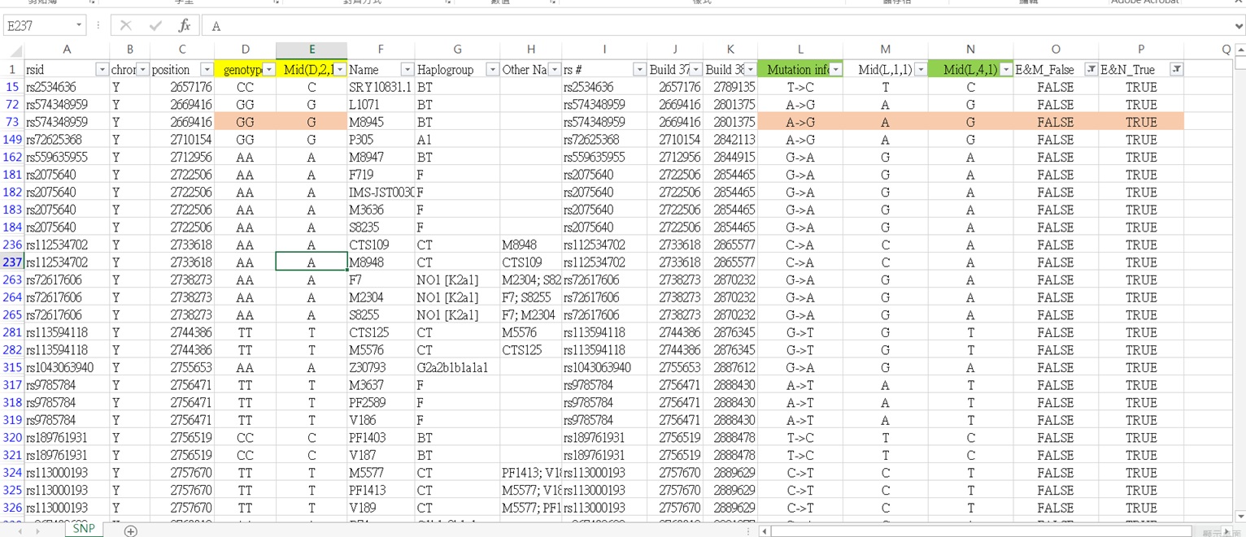Screen dimensions: 1246x537
Task: Click the Enter checkmark icon in formula bar
Action: (155, 26)
